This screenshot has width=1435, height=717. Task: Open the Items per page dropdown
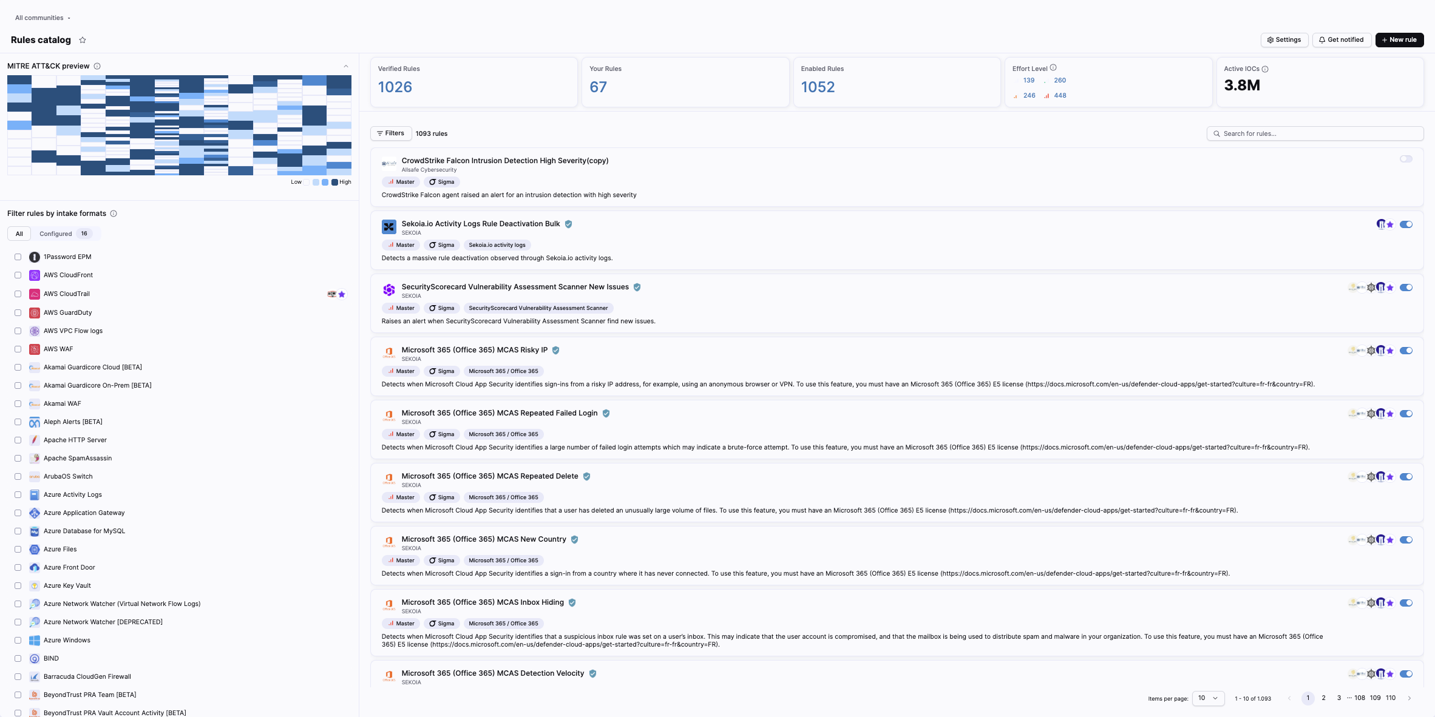1208,698
